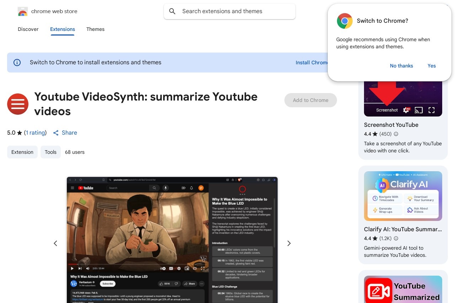
Task: Advance carousel with right chevron
Action: pos(289,243)
